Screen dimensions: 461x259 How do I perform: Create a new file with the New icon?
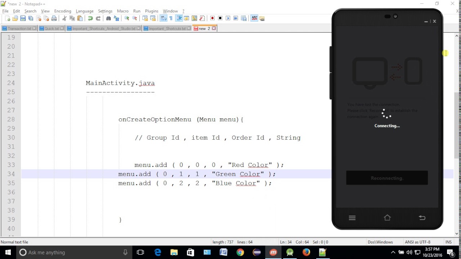coord(8,18)
